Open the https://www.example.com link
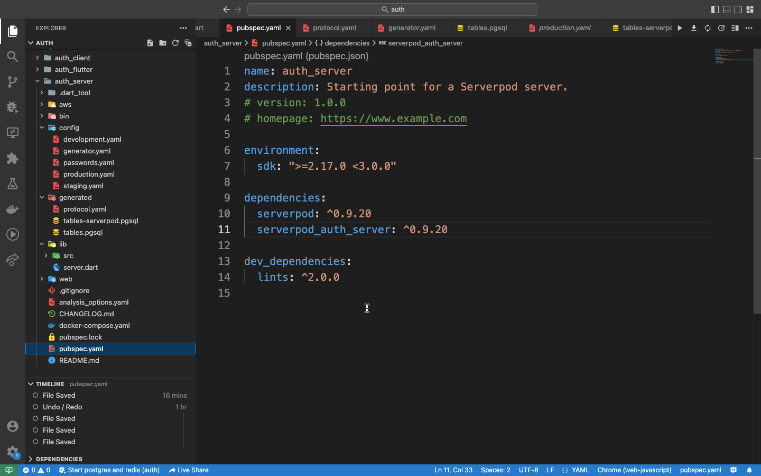Image resolution: width=761 pixels, height=476 pixels. point(394,118)
